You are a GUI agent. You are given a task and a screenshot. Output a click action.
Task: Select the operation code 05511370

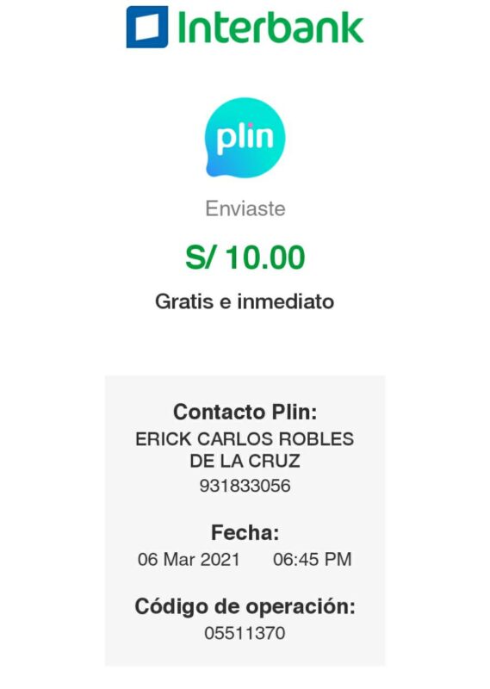pos(245,633)
